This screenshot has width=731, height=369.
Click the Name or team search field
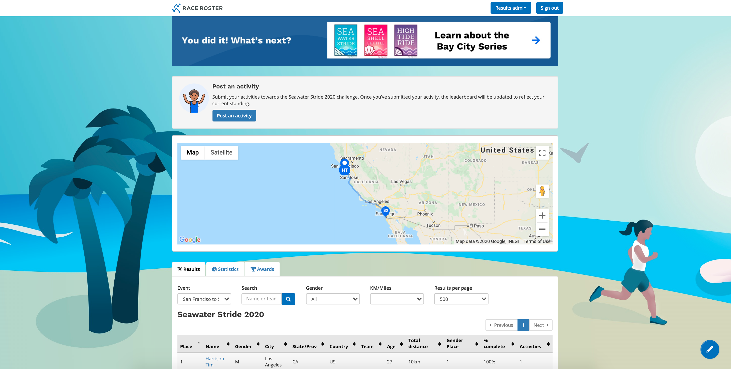pyautogui.click(x=261, y=299)
